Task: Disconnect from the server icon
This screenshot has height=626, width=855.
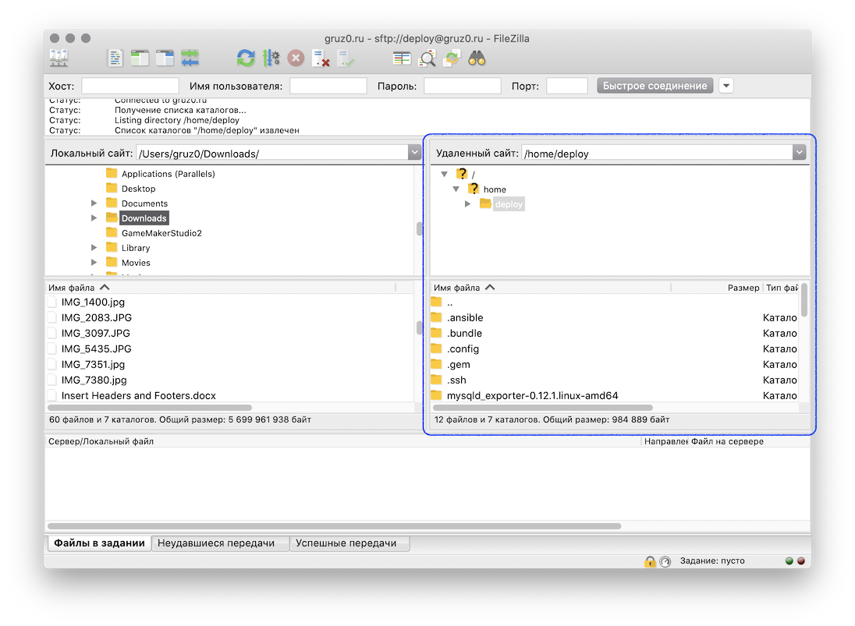Action: click(x=321, y=58)
